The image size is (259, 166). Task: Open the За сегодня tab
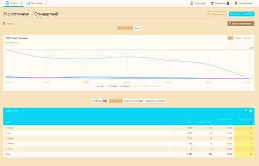tap(99, 101)
